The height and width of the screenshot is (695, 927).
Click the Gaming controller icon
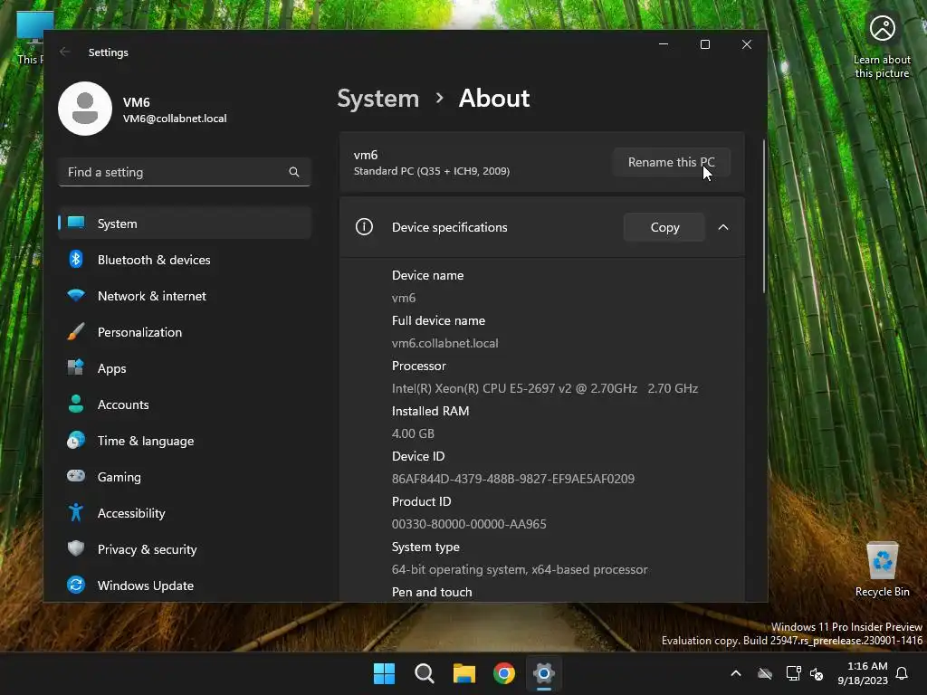point(76,476)
